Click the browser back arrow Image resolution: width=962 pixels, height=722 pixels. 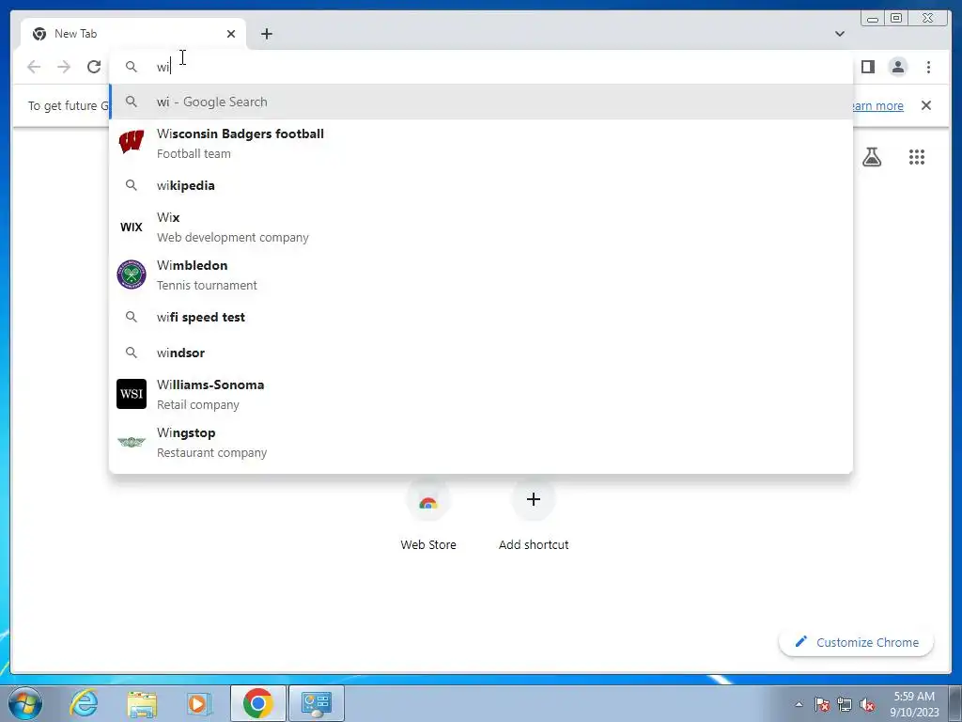(x=34, y=67)
